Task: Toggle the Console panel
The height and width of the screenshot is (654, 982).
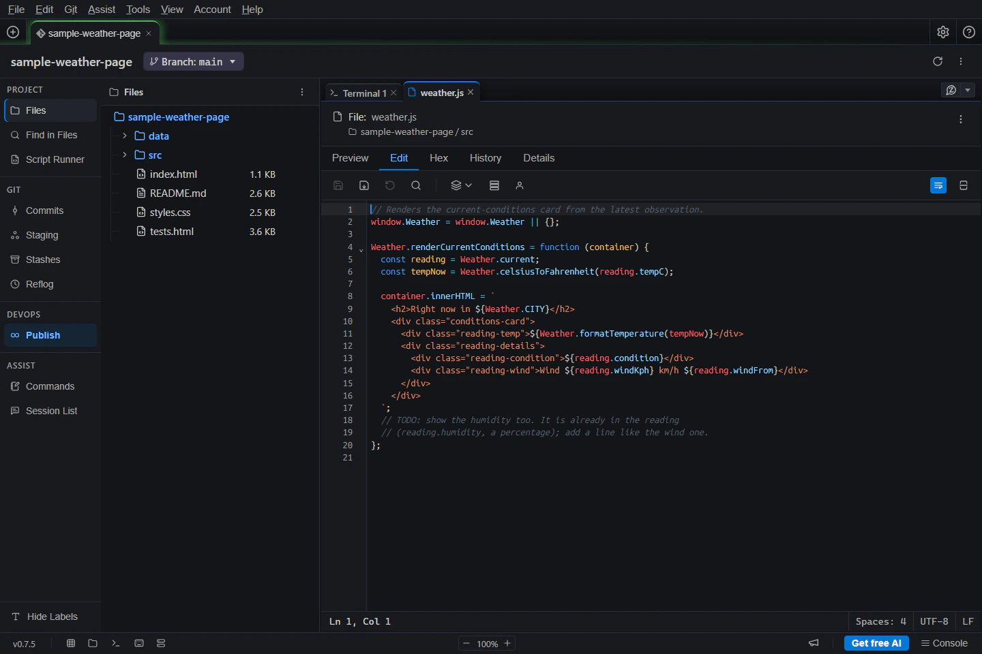Action: click(x=944, y=643)
